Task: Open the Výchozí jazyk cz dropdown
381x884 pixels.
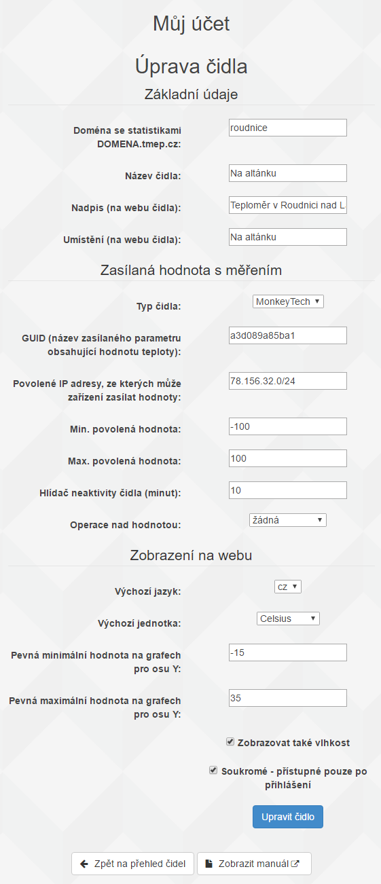Action: click(x=288, y=587)
